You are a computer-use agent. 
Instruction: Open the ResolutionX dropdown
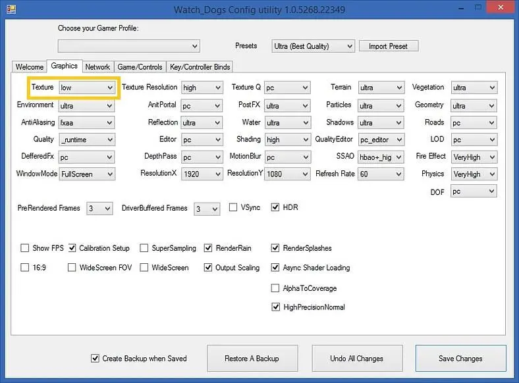point(202,174)
